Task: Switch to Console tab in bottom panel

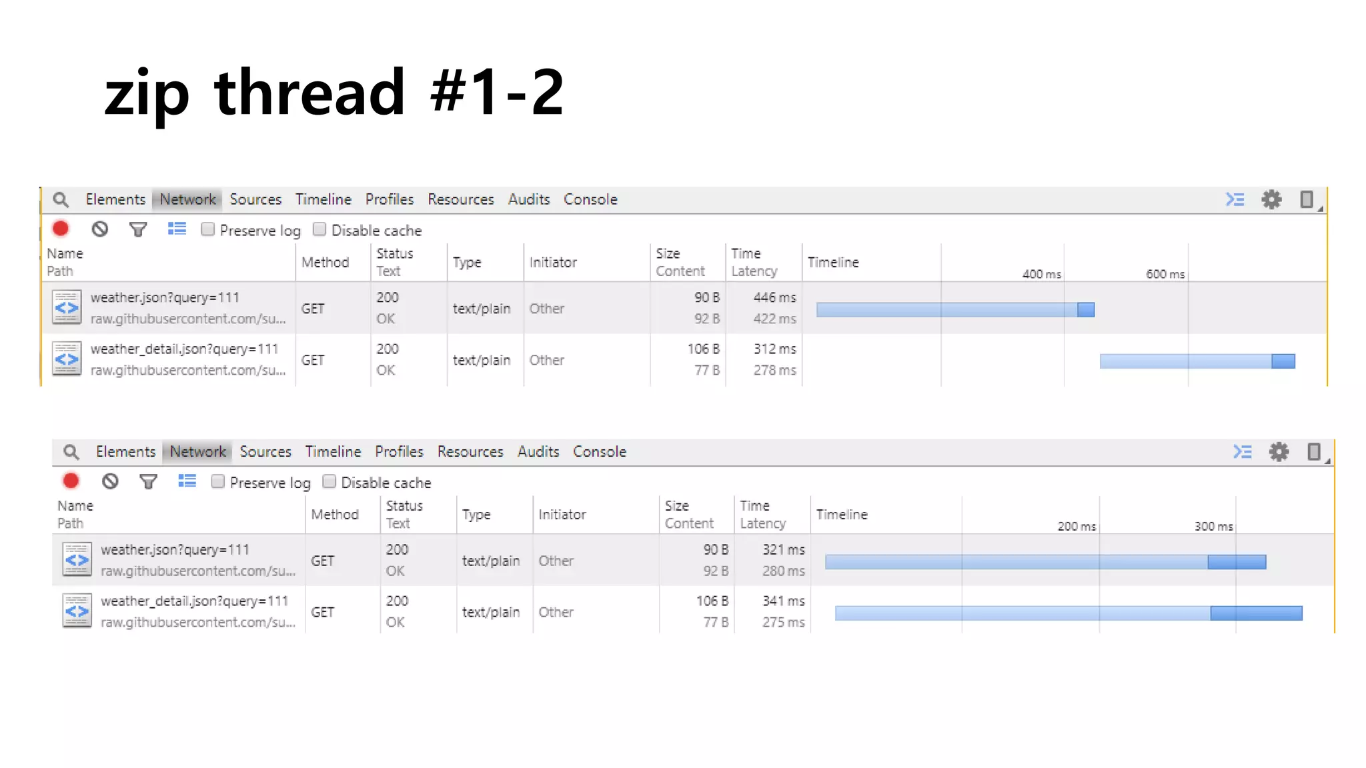Action: tap(599, 451)
